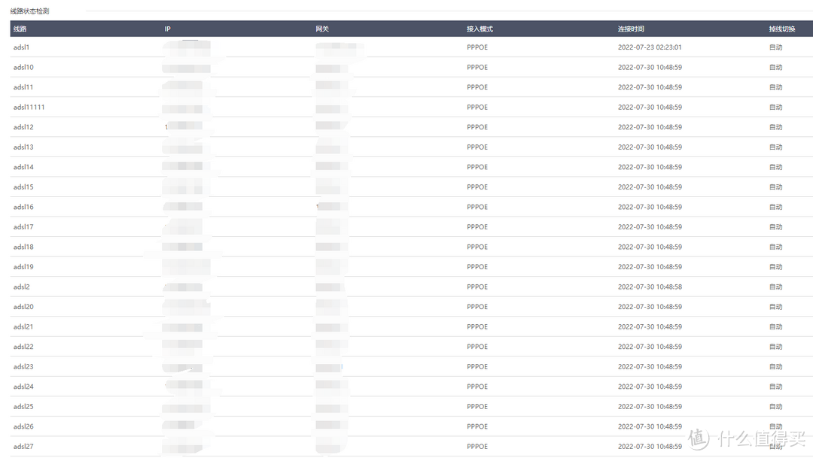
Task: Click 自动 in the adsl16 row
Action: tap(775, 207)
